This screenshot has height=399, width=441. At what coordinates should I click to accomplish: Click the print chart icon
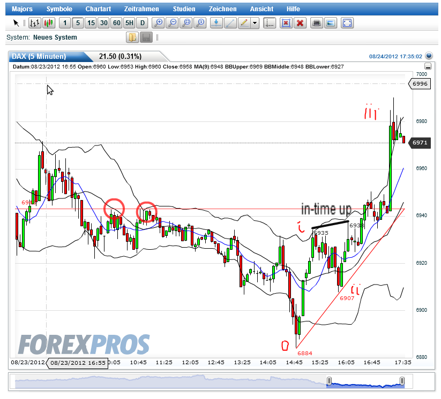(x=316, y=23)
